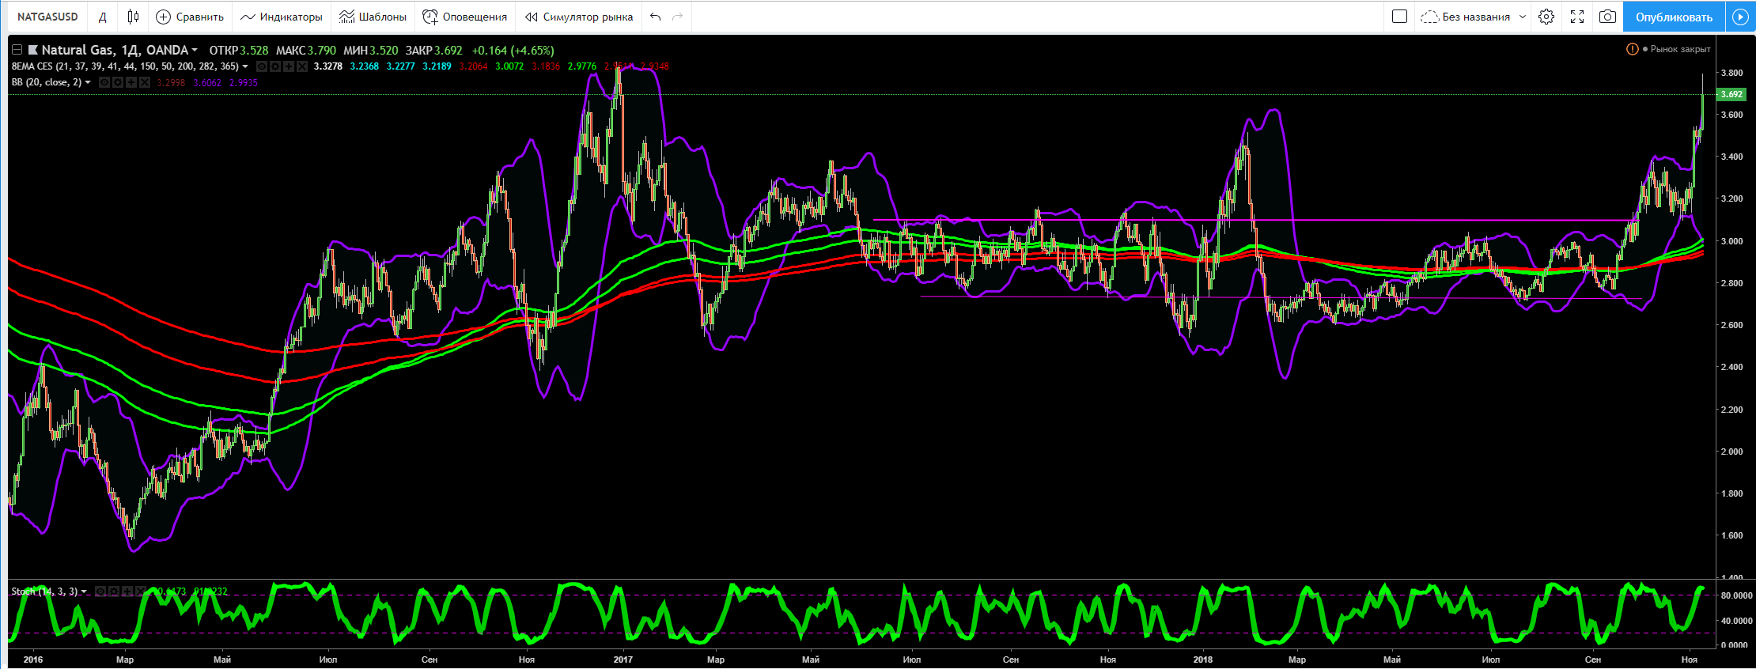The image size is (1756, 669).
Task: Click the Сравнить compare button
Action: (x=190, y=17)
